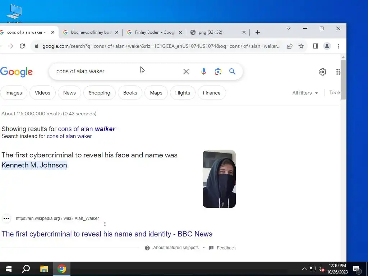Clear the search box with X
Screen dimensions: 368x276
[186, 72]
